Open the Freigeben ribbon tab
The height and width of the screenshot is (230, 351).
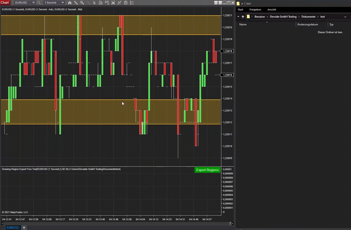(x=255, y=10)
